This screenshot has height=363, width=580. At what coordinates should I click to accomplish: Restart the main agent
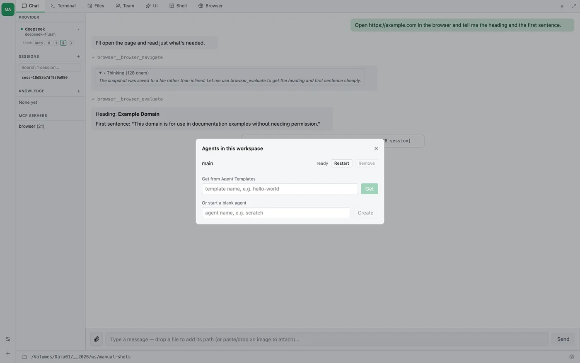(341, 163)
